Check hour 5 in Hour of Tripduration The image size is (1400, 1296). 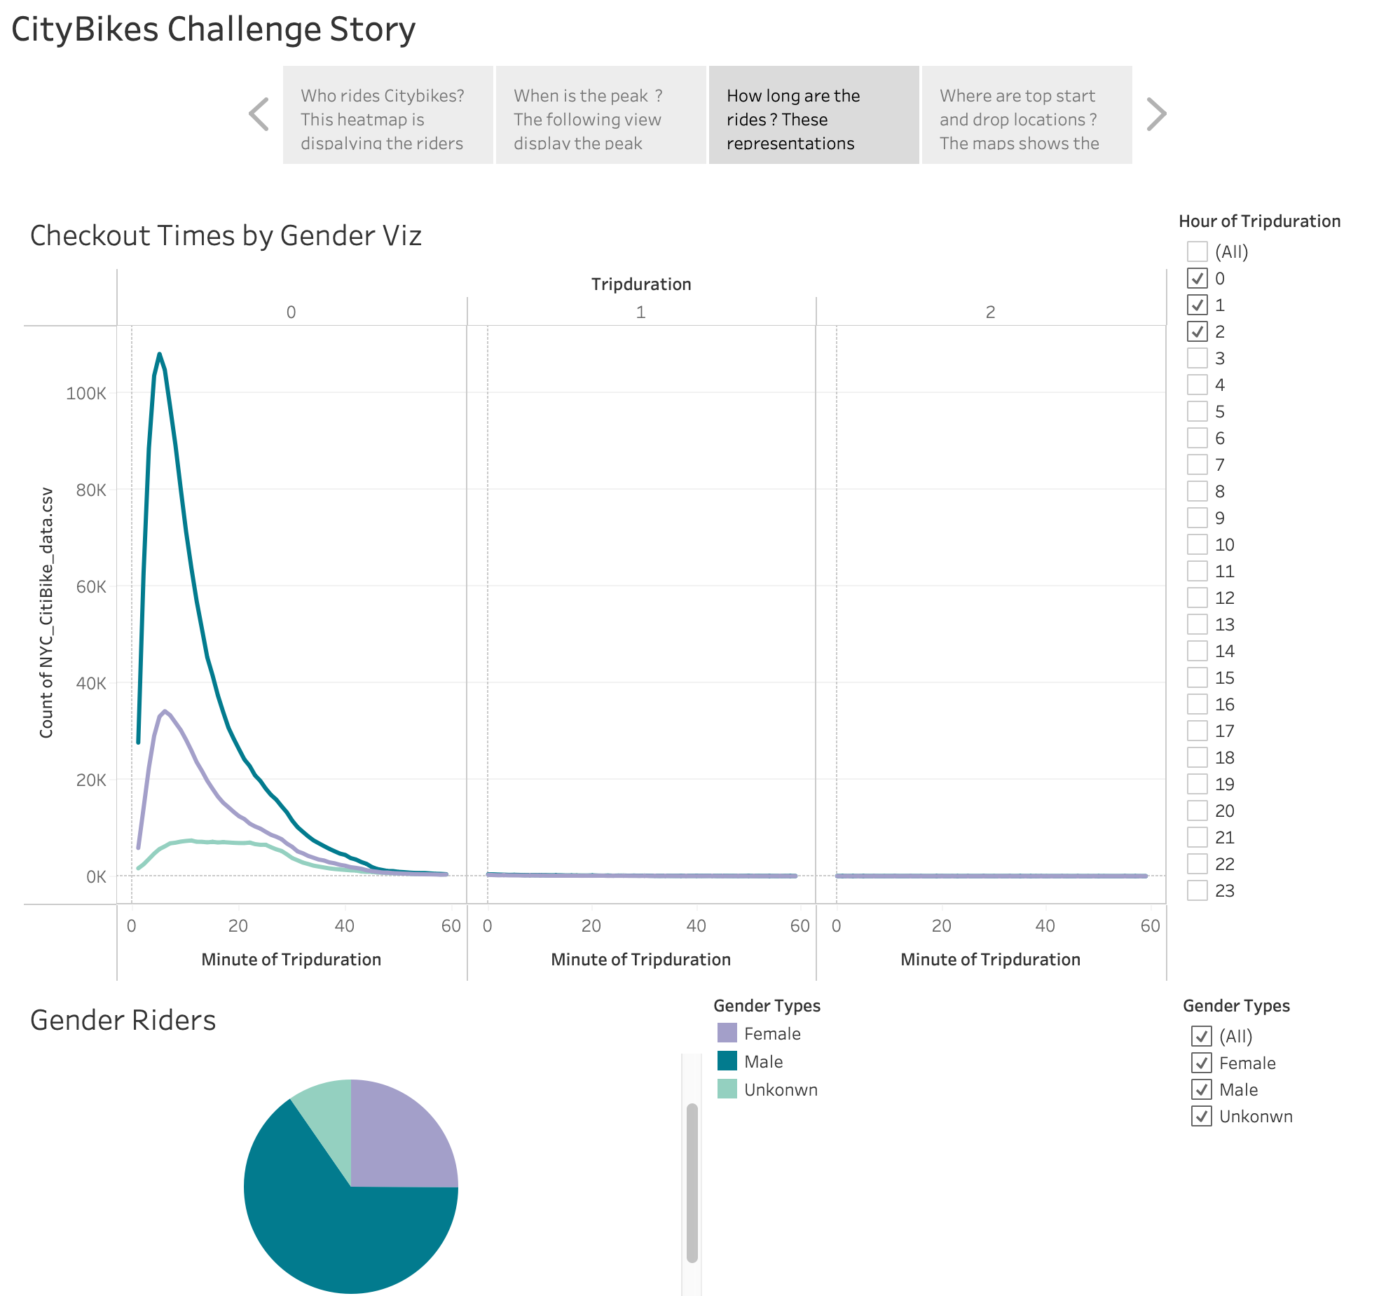click(x=1197, y=411)
